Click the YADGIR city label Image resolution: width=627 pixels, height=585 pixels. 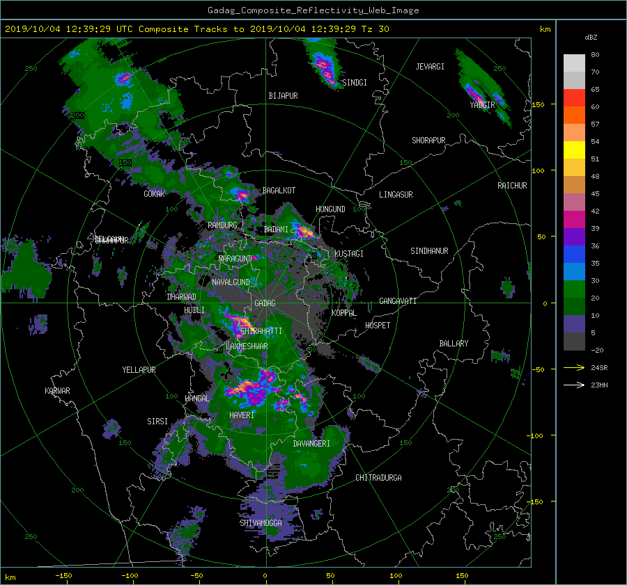[x=482, y=105]
